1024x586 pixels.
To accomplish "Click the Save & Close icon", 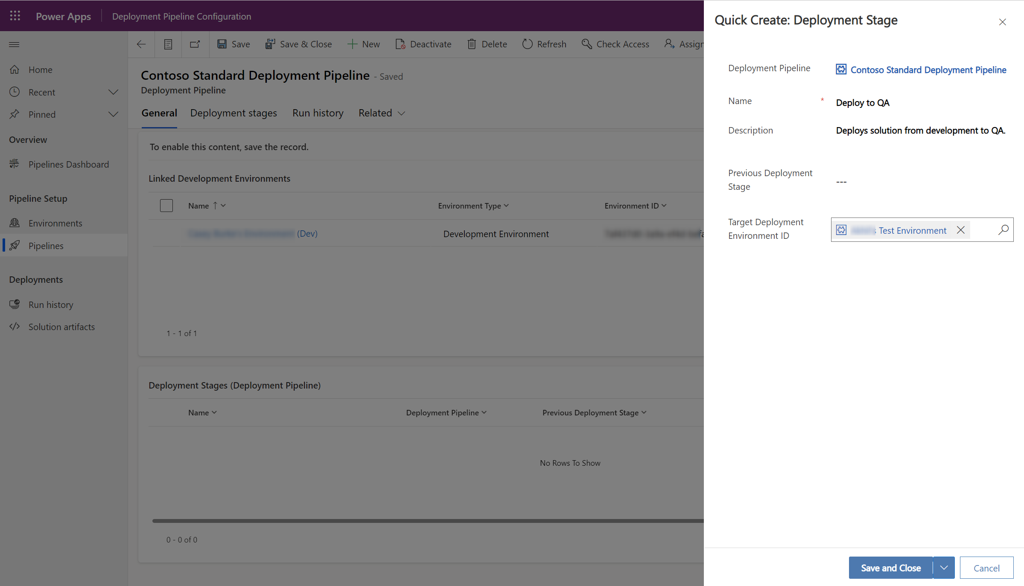I will click(269, 44).
